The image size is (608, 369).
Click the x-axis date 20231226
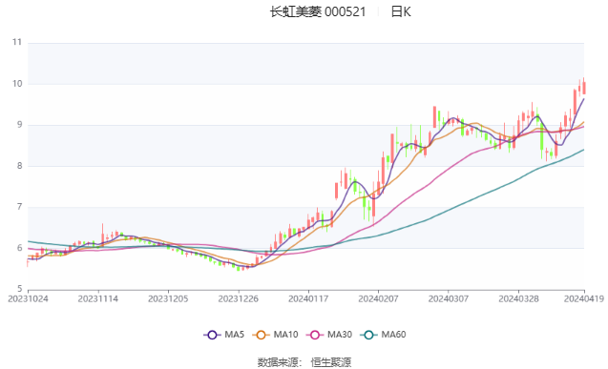(238, 298)
